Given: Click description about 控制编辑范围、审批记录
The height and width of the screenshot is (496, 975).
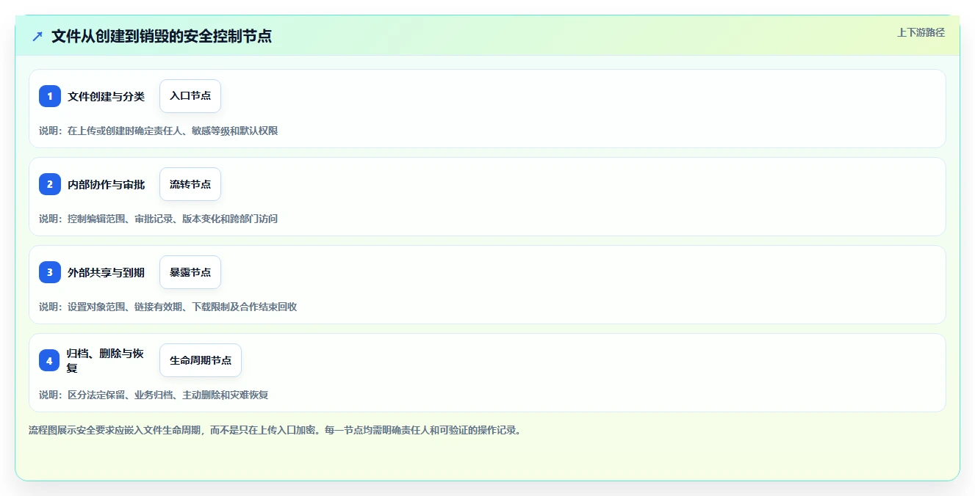Looking at the screenshot, I should (x=158, y=219).
